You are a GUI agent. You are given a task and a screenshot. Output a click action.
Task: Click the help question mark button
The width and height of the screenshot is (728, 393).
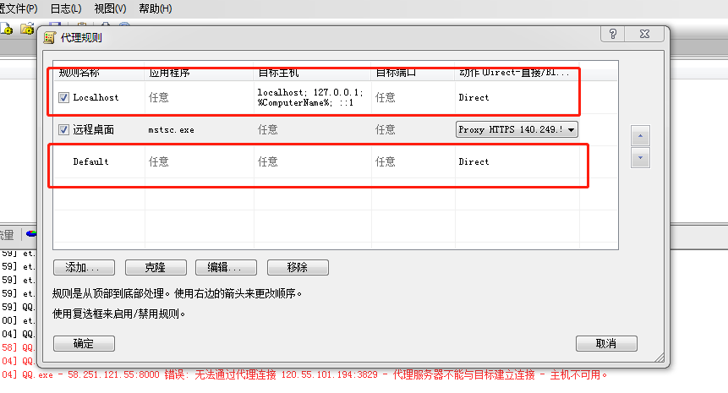pos(612,34)
